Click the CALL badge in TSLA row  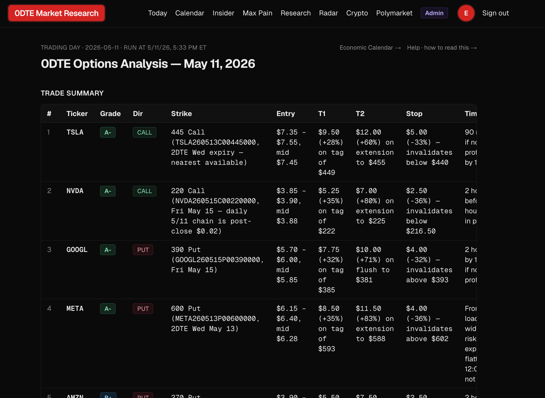[145, 132]
